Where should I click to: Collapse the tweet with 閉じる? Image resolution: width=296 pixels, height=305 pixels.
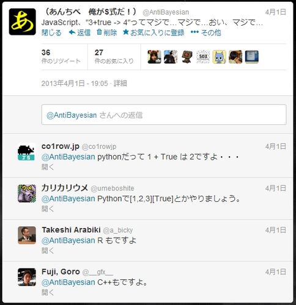[51, 32]
